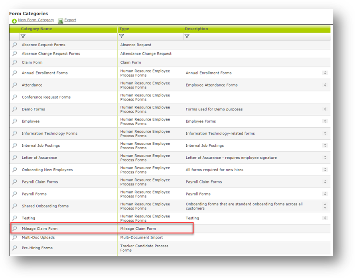
Task: Click the Excel icon next to Export
Action: coord(60,20)
